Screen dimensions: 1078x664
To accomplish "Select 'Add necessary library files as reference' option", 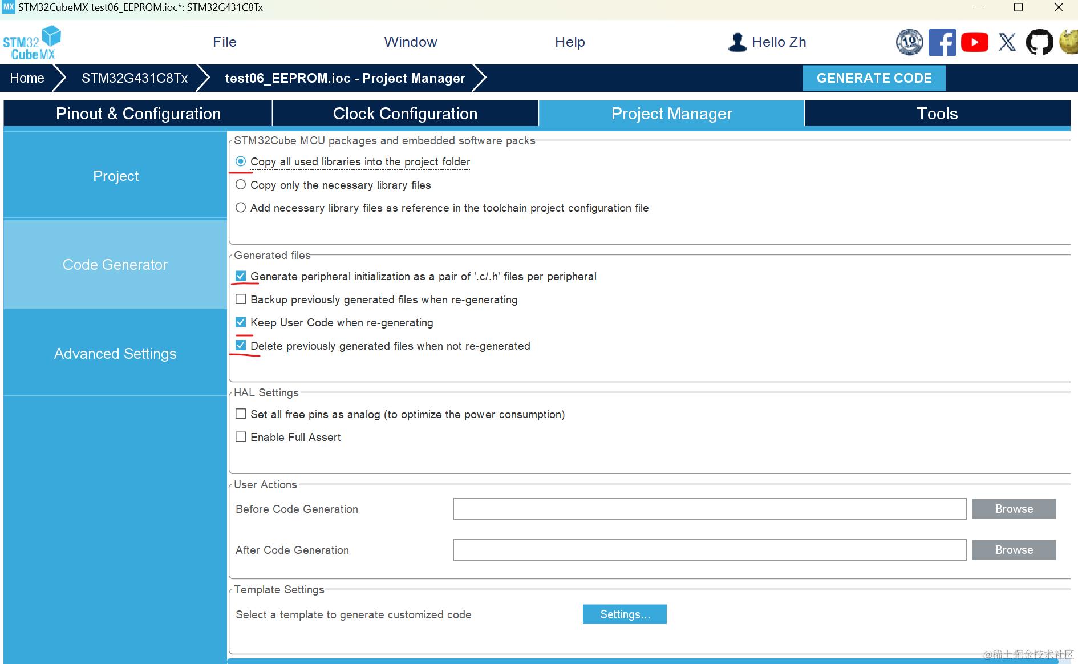I will (241, 208).
